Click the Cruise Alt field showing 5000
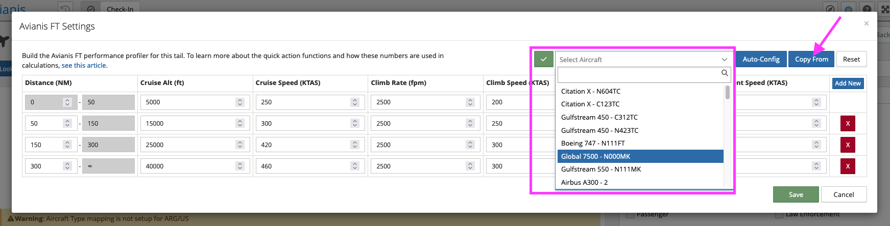The image size is (890, 226). point(195,102)
